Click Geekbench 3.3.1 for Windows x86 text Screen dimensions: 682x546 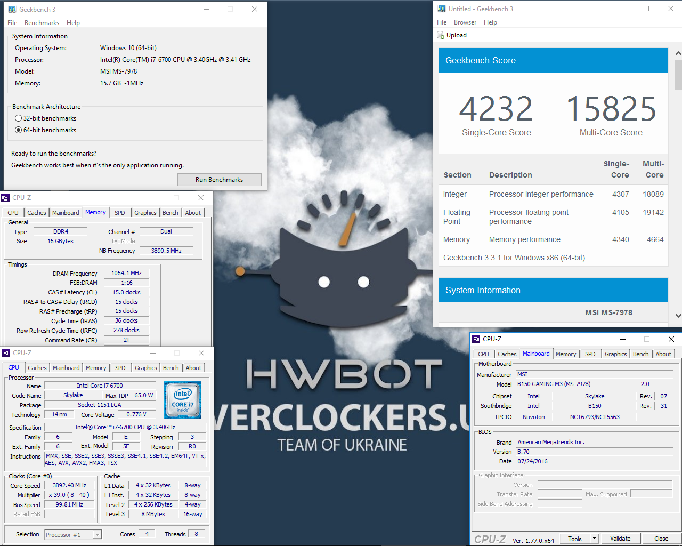pyautogui.click(x=514, y=258)
